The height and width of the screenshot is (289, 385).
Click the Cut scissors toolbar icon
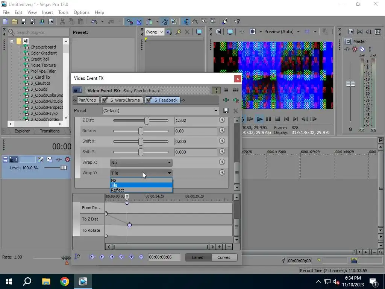[x=62, y=21]
